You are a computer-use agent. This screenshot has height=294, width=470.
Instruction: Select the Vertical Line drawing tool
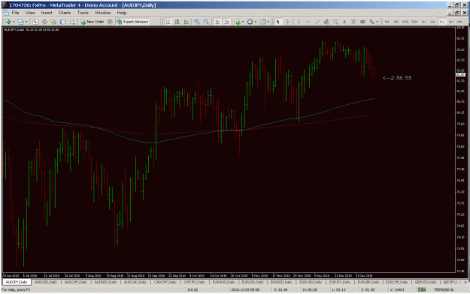[299, 22]
